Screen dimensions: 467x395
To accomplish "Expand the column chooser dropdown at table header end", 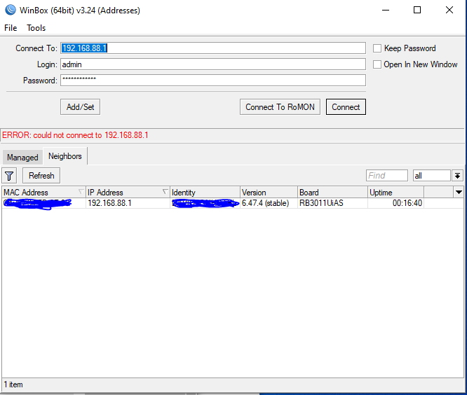I will tap(459, 192).
